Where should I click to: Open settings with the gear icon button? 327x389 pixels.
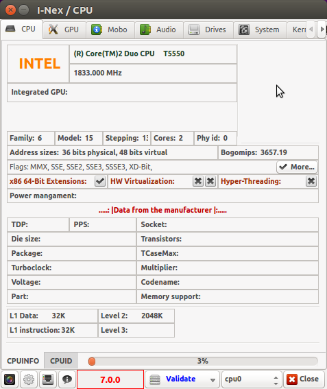click(29, 379)
